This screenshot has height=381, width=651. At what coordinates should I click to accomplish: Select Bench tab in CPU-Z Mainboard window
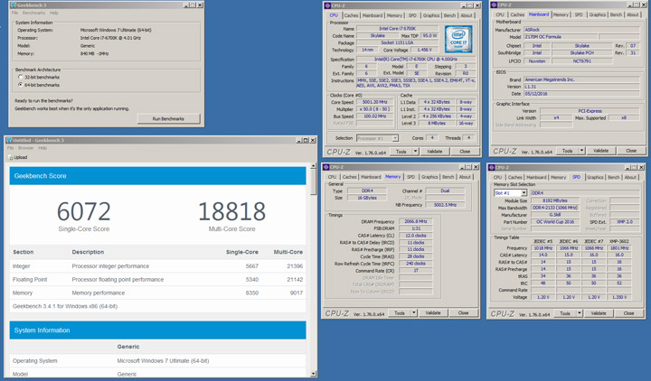pyautogui.click(x=616, y=14)
